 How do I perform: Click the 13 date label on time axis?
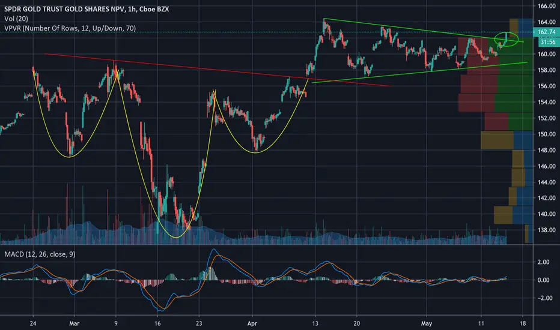(x=315, y=323)
